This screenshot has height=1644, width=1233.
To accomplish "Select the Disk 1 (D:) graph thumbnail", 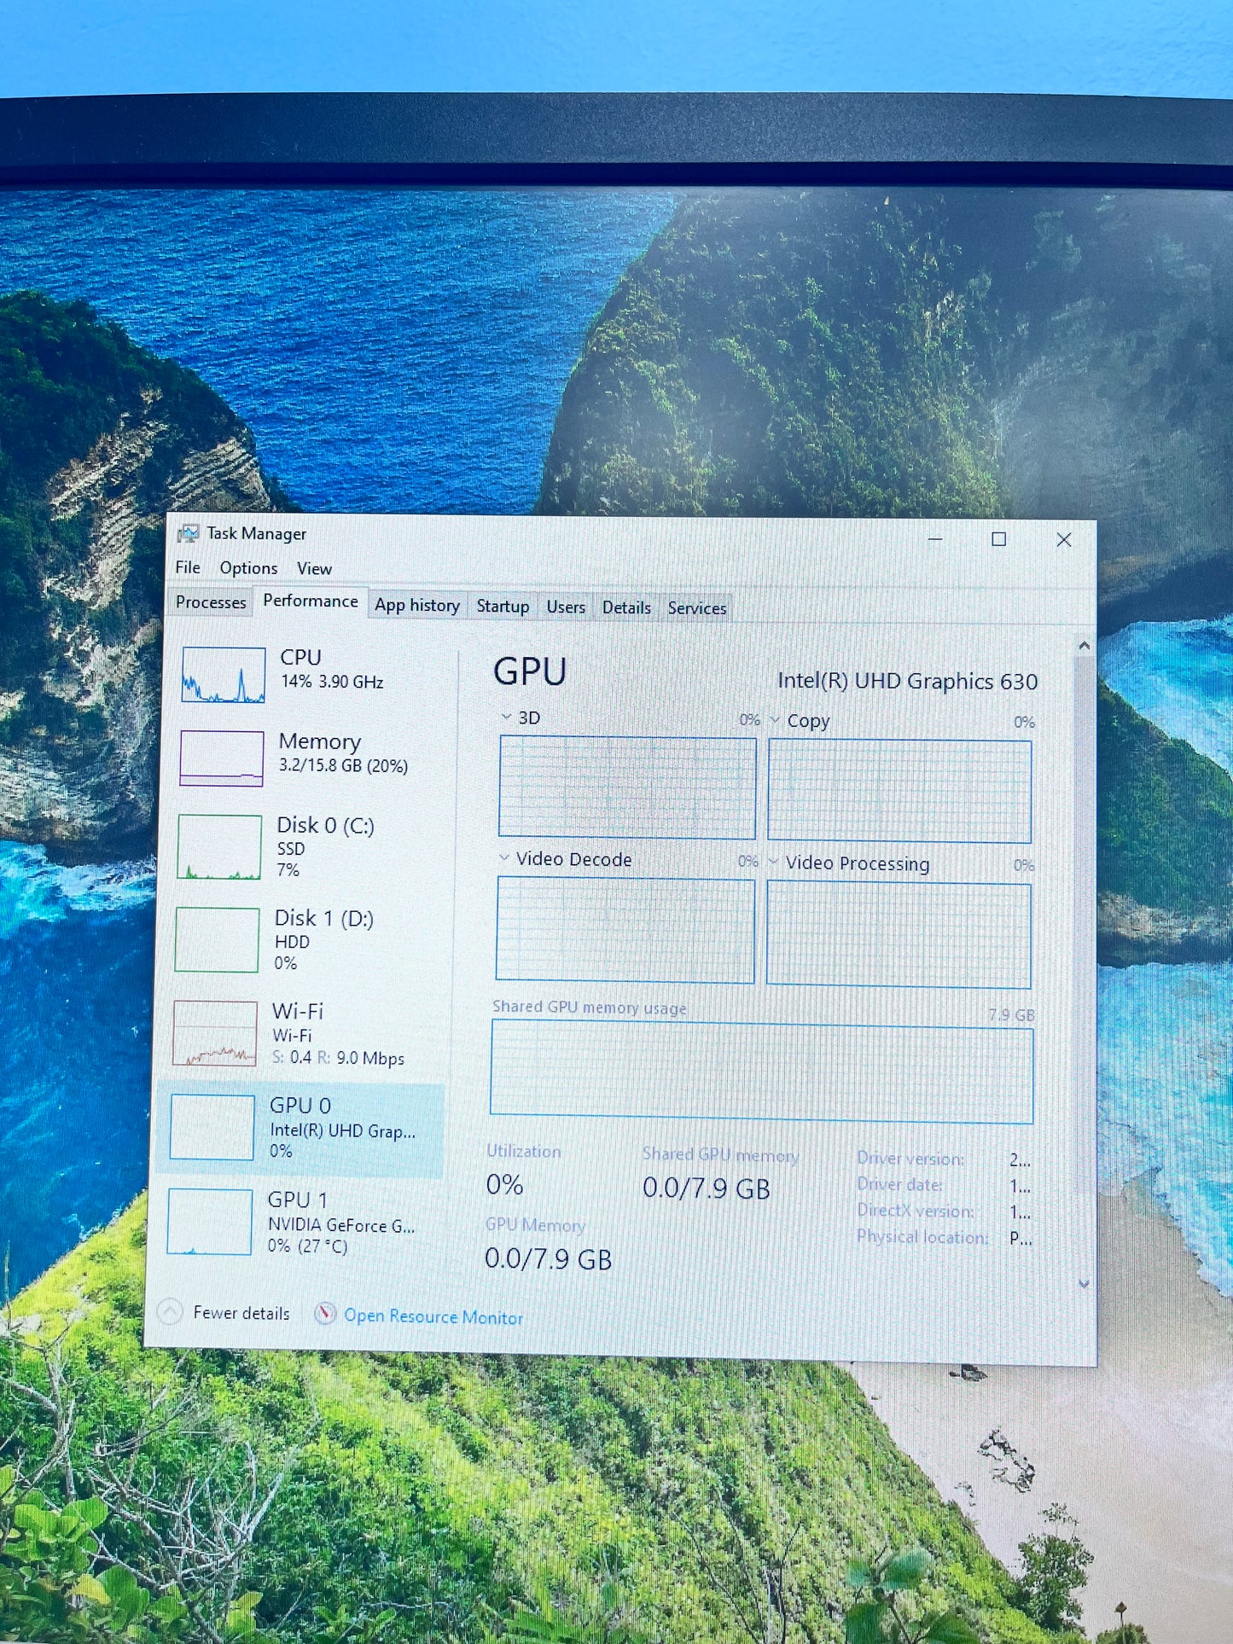I will [x=217, y=940].
